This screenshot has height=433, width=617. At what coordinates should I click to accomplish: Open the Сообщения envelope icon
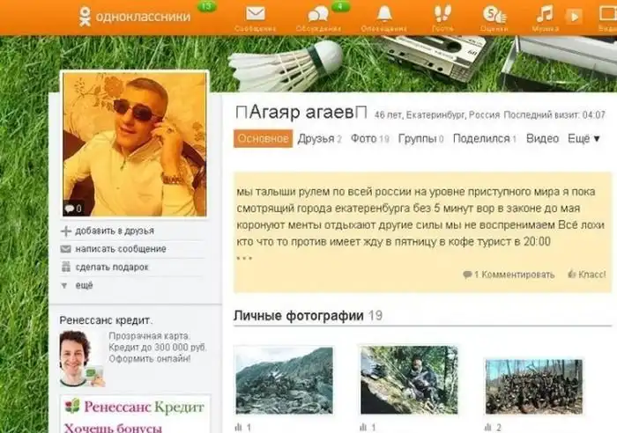click(255, 14)
